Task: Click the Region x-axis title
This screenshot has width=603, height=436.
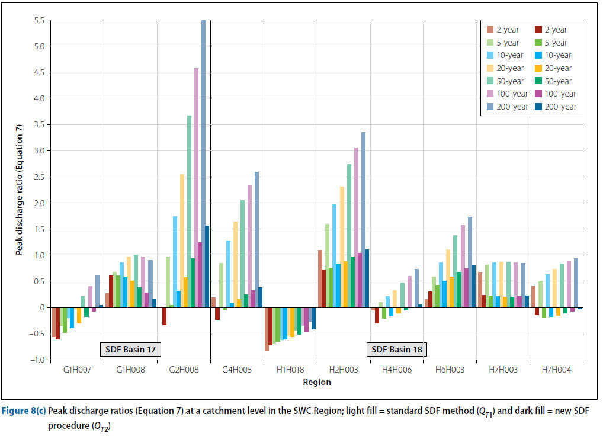Action: 317,383
